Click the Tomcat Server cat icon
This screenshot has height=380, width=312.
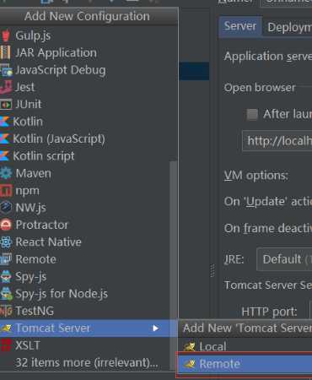(x=7, y=328)
